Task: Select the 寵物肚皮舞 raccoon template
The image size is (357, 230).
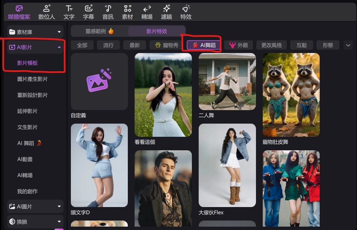Action: coord(291,95)
